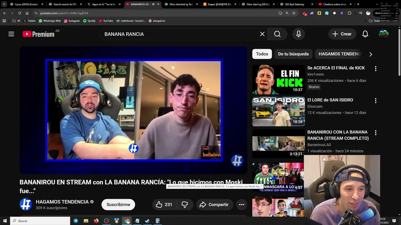
Task: Open the WhatsApp Web bookmark
Action: (49, 21)
